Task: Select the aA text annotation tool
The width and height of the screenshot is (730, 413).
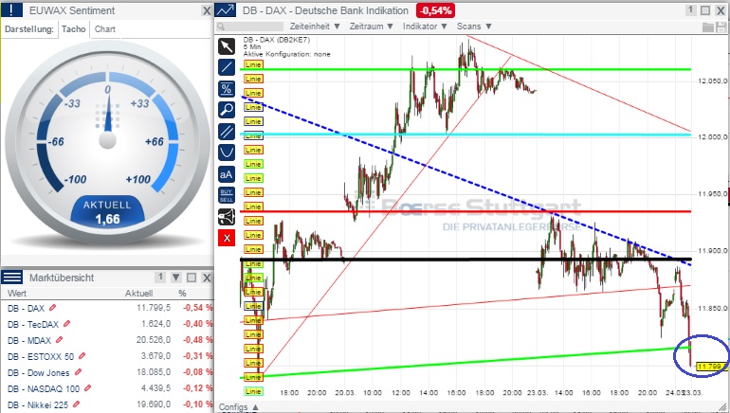Action: point(227,174)
